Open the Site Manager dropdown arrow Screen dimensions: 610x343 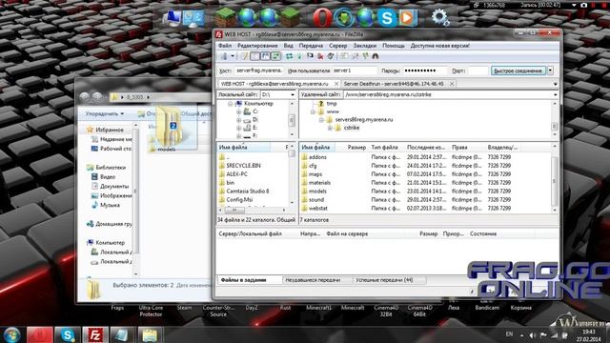coord(233,56)
